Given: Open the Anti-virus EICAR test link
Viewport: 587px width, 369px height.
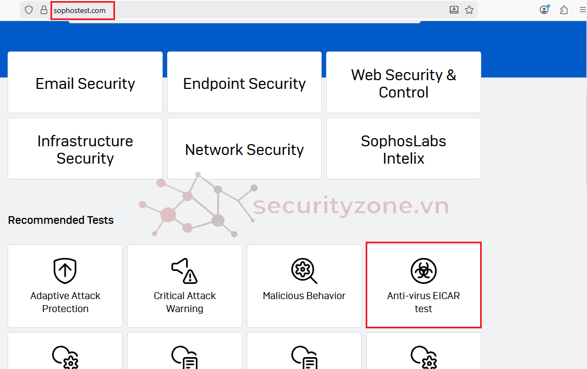Looking at the screenshot, I should pyautogui.click(x=423, y=302).
